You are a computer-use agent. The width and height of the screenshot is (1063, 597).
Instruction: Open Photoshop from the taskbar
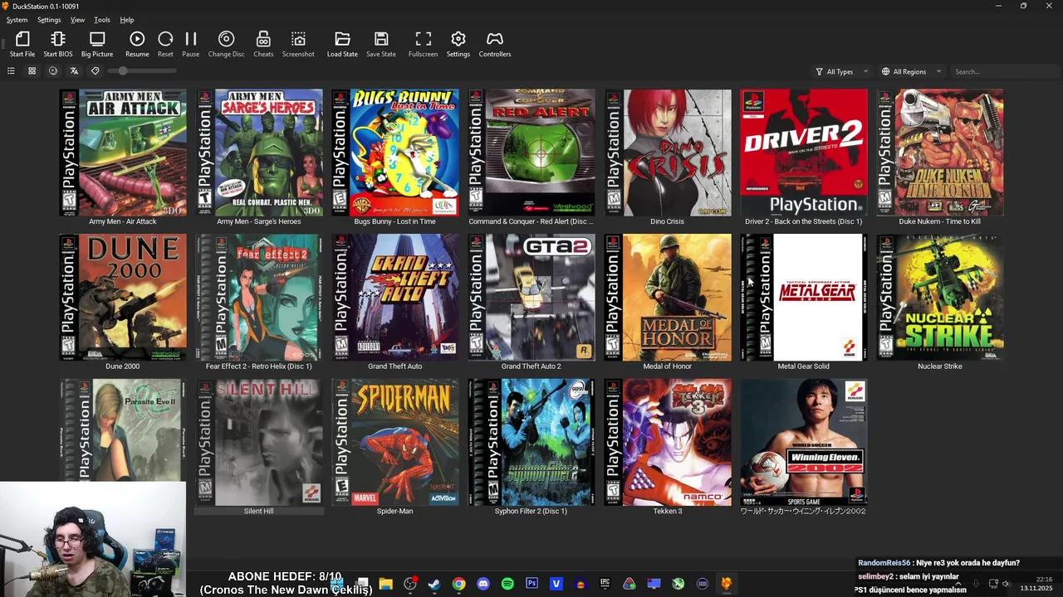tap(531, 584)
